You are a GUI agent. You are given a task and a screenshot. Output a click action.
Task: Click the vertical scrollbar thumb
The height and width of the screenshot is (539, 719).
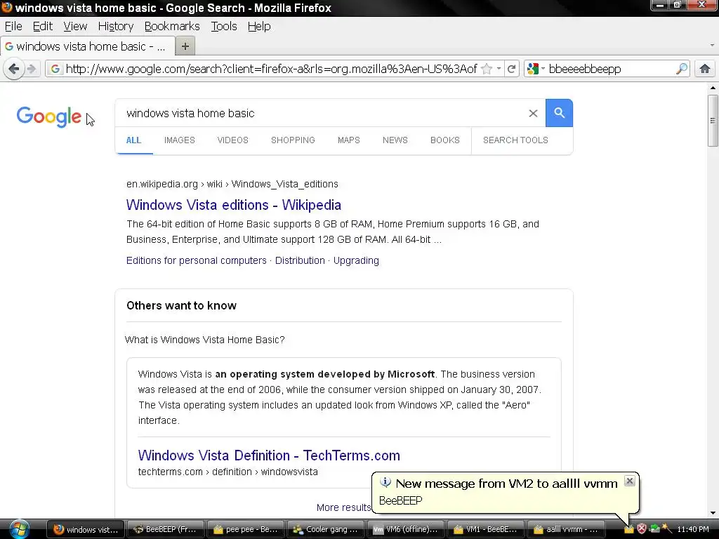(x=713, y=121)
